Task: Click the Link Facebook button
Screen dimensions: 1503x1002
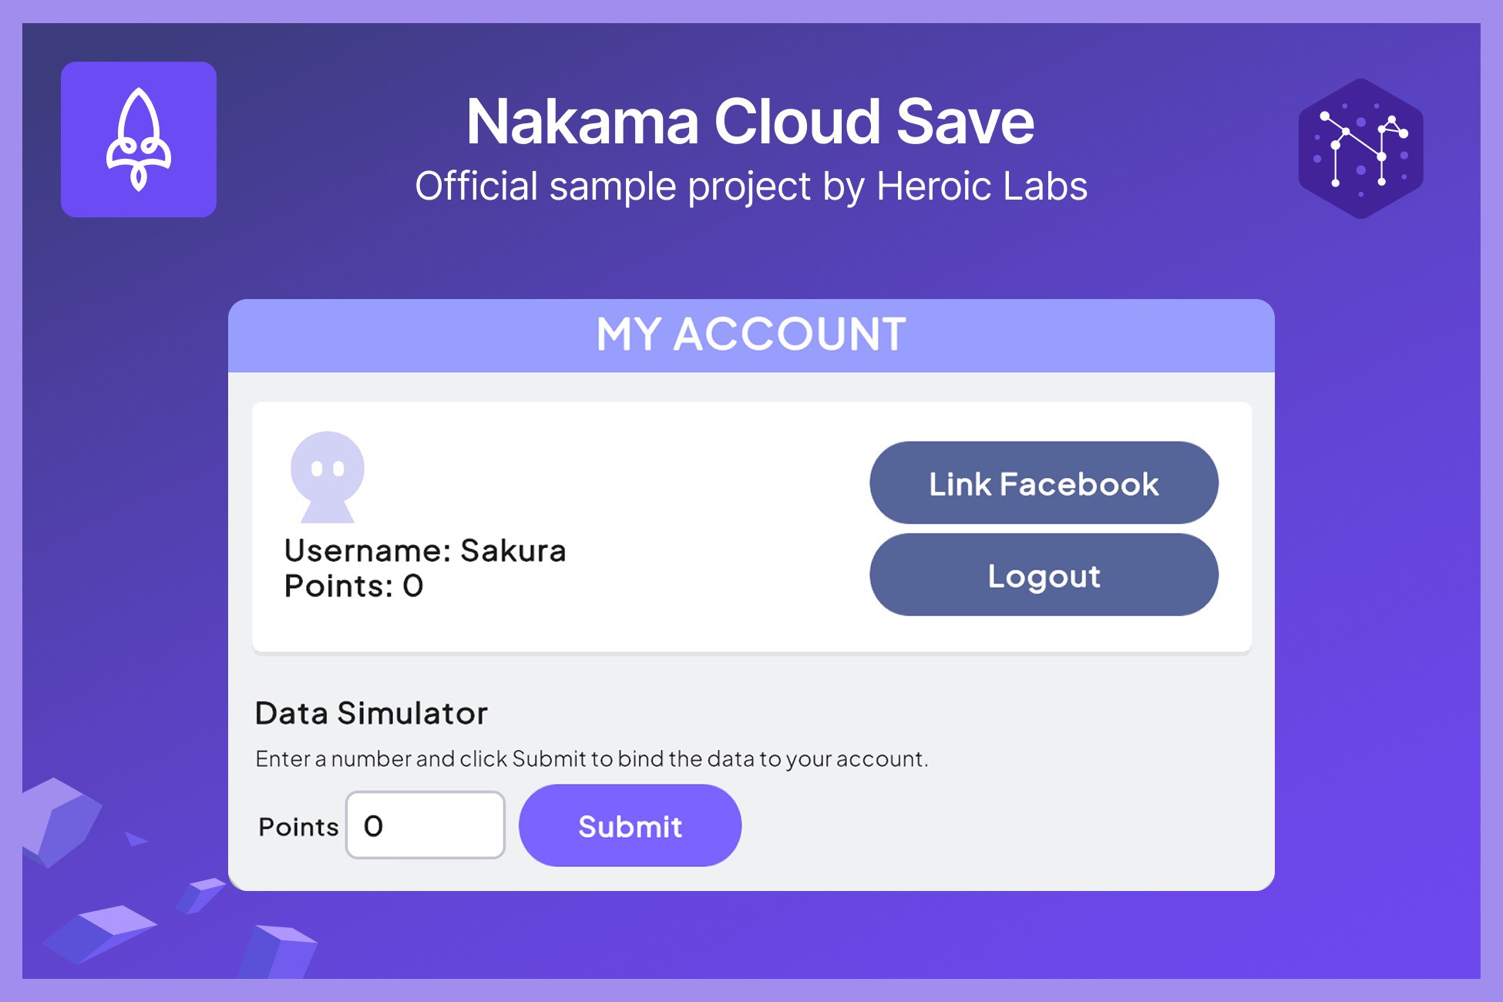Action: (1044, 483)
